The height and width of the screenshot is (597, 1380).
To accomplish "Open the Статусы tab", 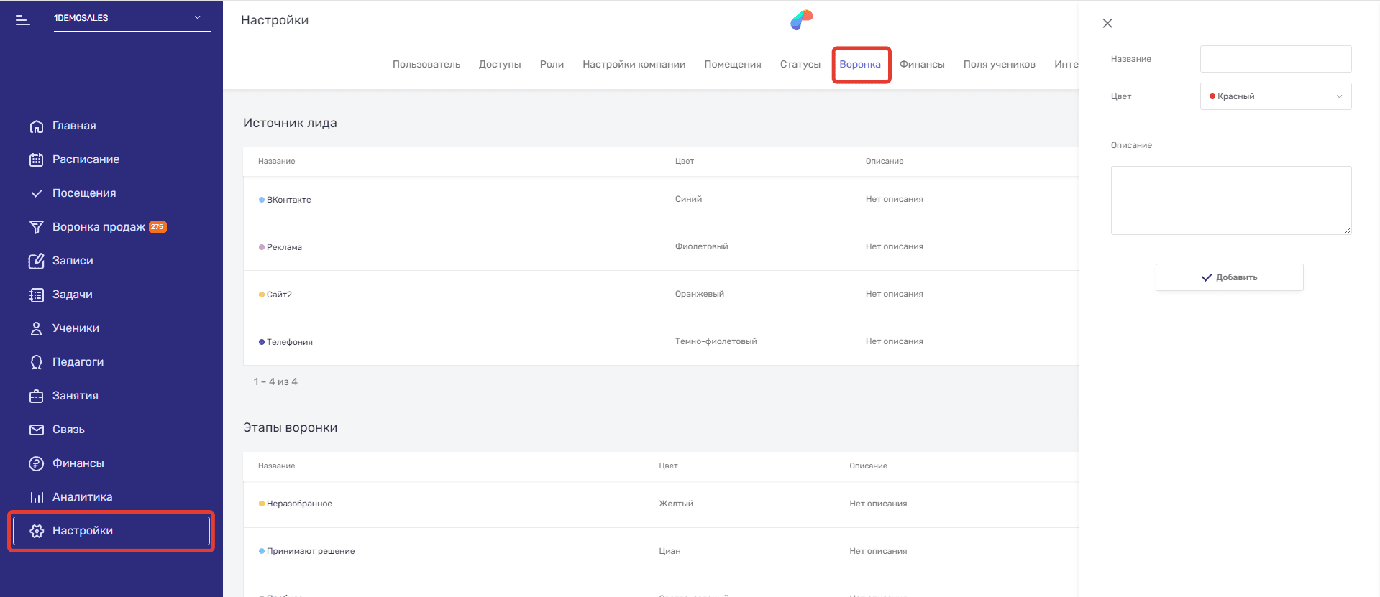I will point(800,65).
